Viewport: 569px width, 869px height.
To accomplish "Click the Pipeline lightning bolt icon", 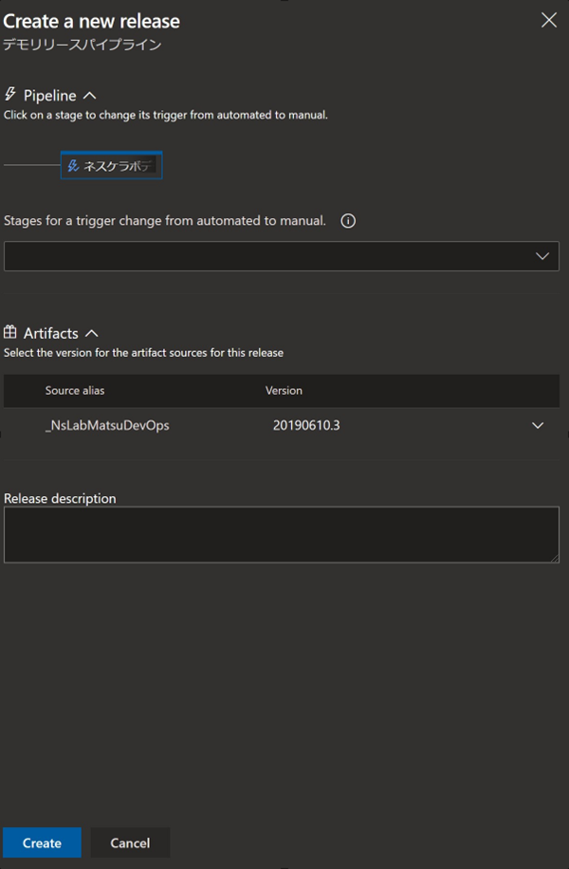I will [x=10, y=94].
